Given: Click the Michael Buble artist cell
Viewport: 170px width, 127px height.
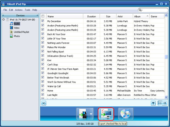Looking at the screenshot, I should 124,91.
